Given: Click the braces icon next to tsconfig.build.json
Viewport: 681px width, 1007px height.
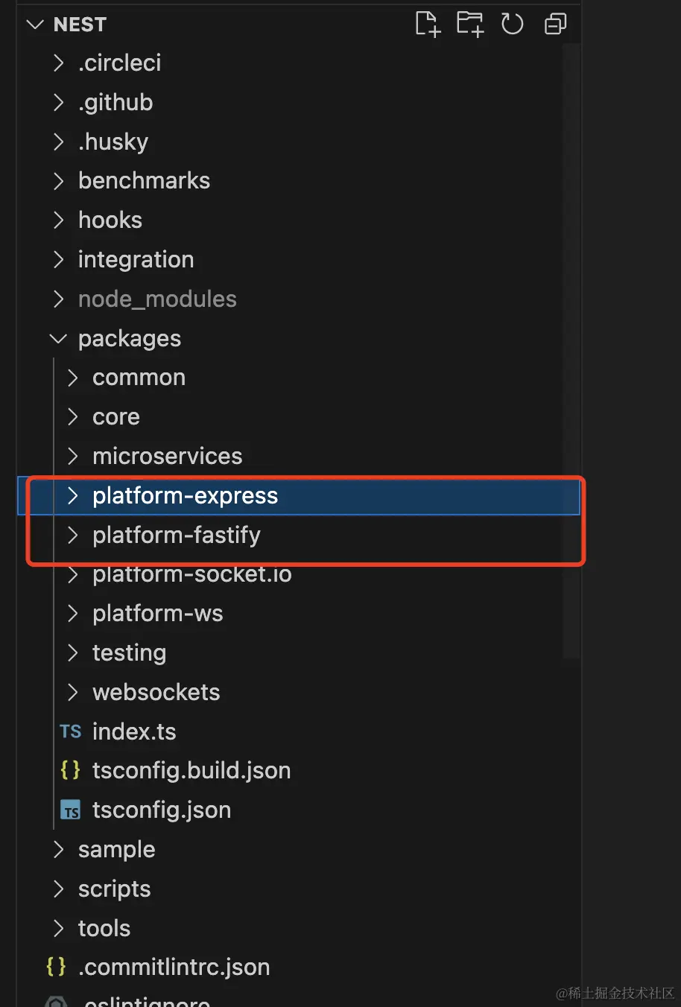Looking at the screenshot, I should [70, 770].
